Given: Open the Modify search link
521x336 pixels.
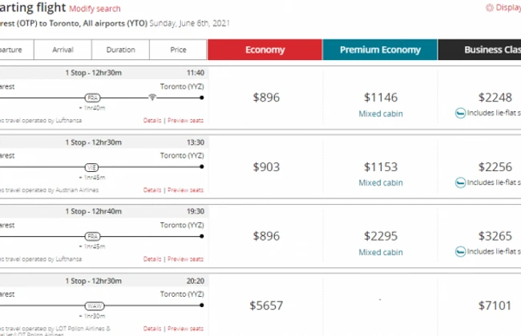Looking at the screenshot, I should (95, 9).
